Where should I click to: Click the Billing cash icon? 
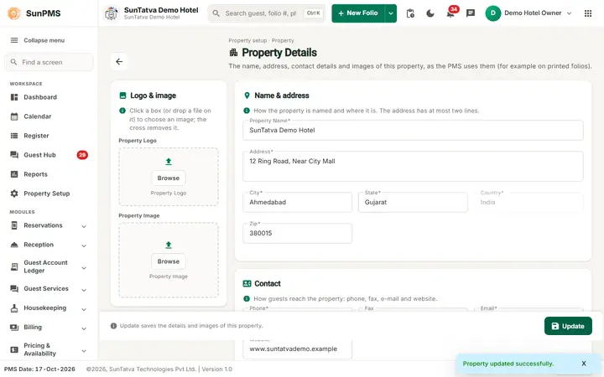click(14, 328)
